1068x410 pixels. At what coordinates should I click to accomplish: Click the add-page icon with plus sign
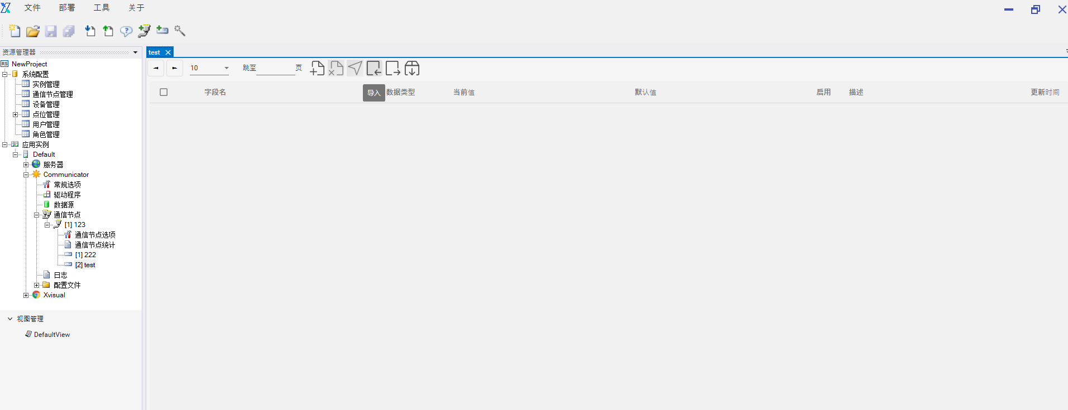317,68
